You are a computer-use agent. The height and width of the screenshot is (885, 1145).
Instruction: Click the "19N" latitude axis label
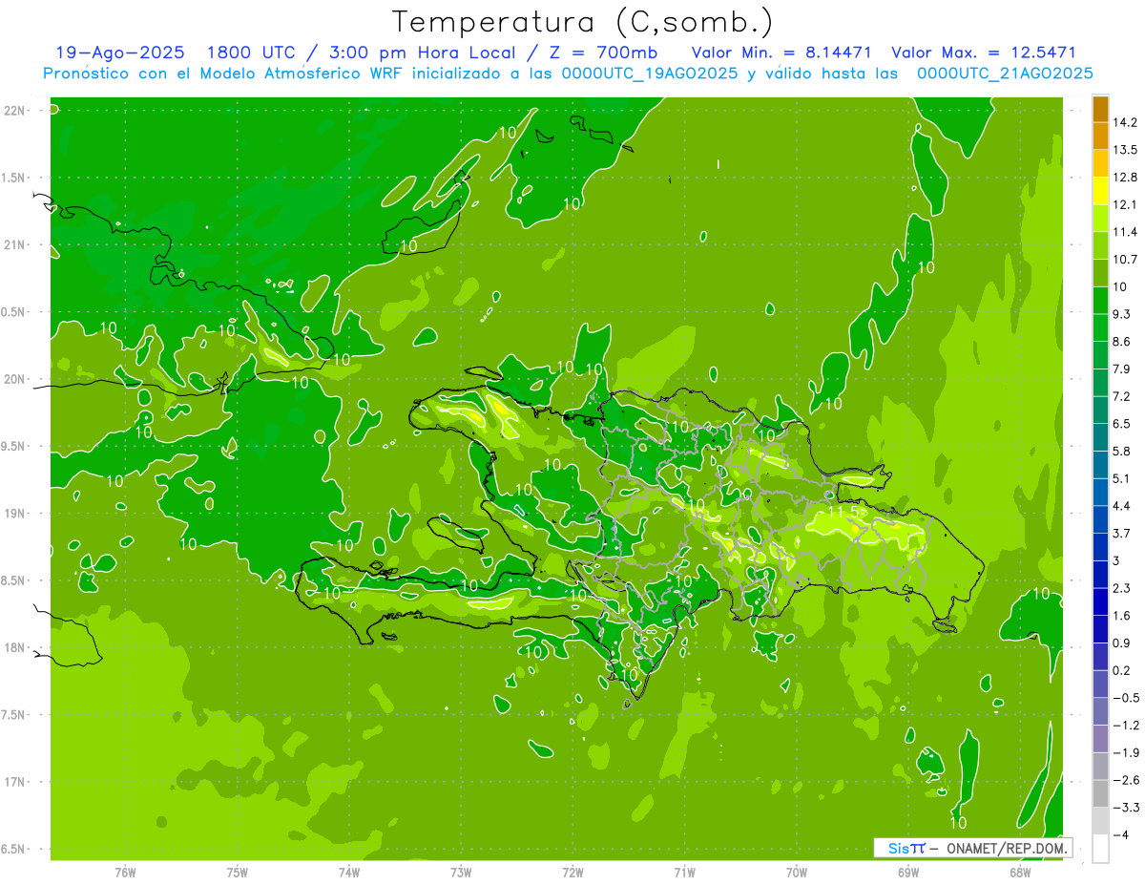coord(15,514)
